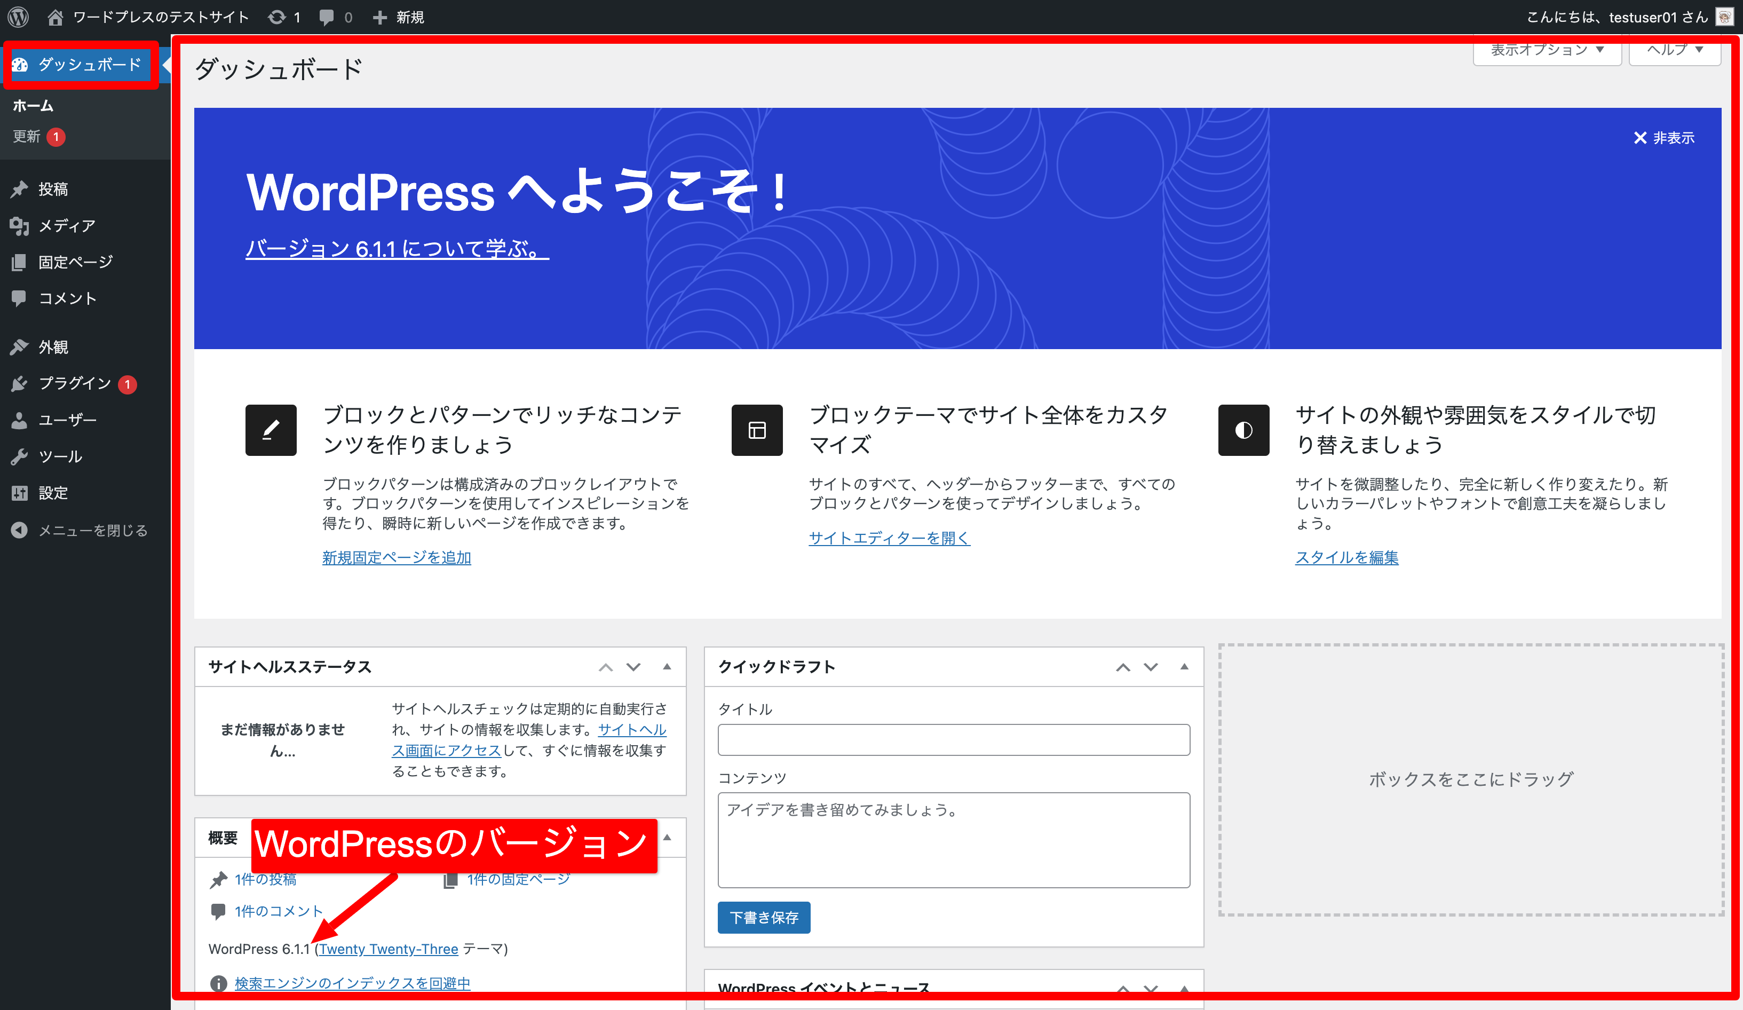Click the コメント speech bubble sidebar icon

coord(19,298)
